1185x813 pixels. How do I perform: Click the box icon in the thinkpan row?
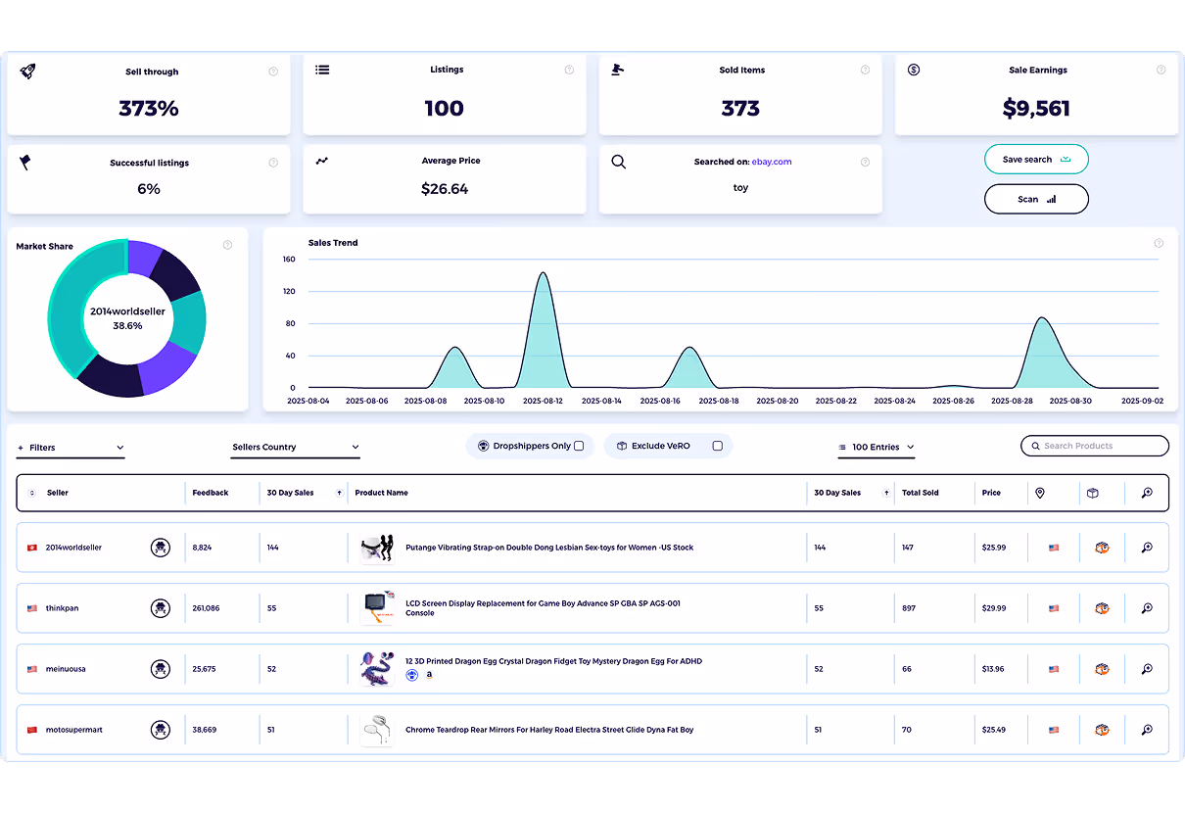tap(1102, 608)
